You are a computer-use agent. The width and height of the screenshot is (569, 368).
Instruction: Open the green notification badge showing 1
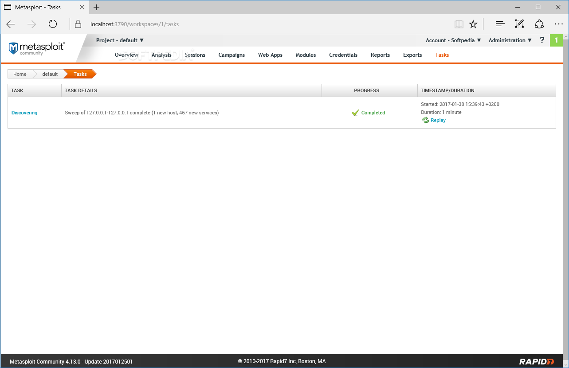click(556, 40)
